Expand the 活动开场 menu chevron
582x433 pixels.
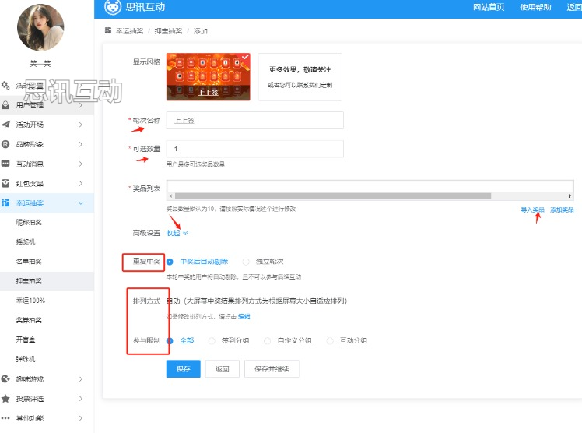[81, 125]
